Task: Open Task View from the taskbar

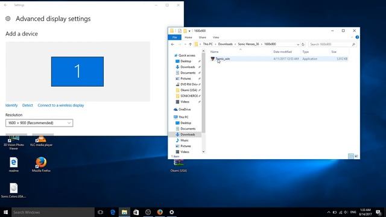Action: click(x=101, y=212)
